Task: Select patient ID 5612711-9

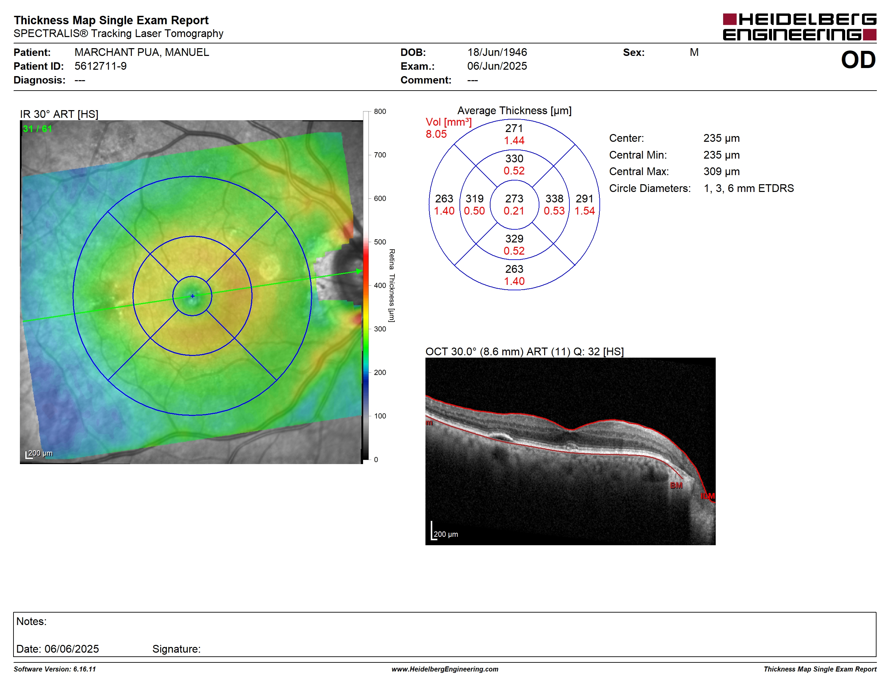Action: (100, 66)
